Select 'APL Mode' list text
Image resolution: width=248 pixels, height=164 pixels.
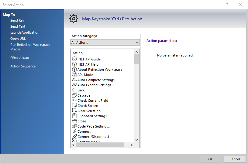point(85,75)
